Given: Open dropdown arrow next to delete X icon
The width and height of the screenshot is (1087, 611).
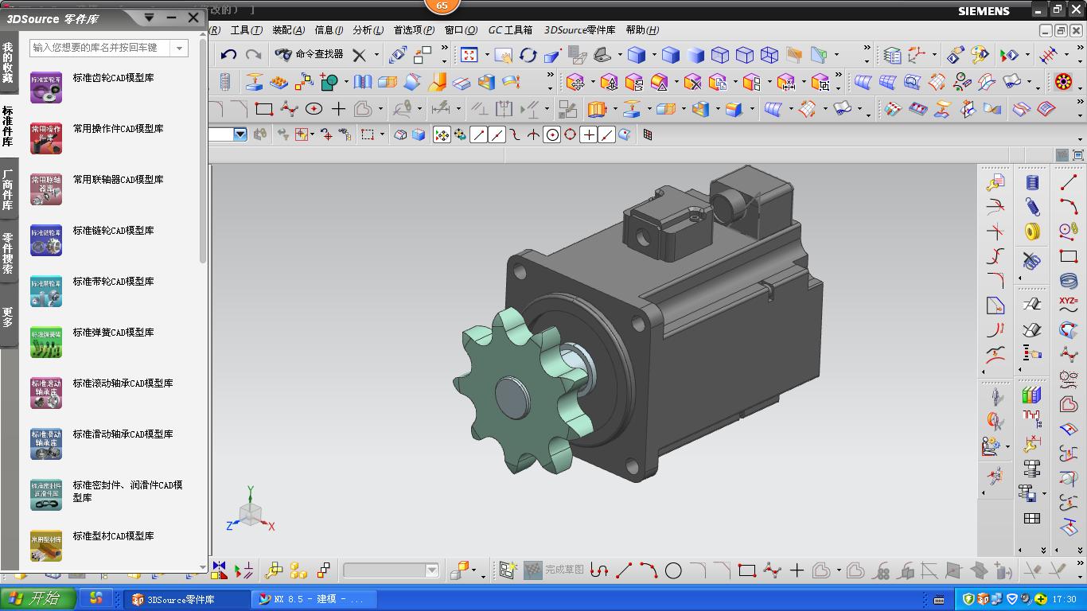Looking at the screenshot, I should point(376,55).
